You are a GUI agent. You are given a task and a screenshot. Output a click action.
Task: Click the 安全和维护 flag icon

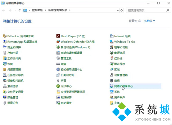[5, 47]
